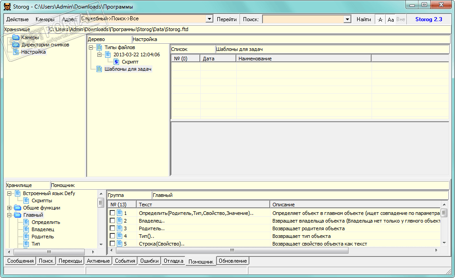Click the 2013-03-22 12:04:06 entry icon

point(108,55)
